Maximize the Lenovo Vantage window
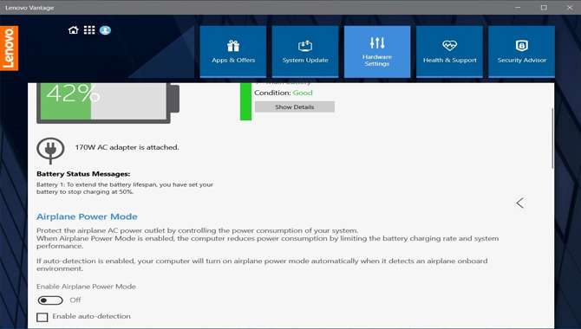This screenshot has height=329, width=581. 544,8
